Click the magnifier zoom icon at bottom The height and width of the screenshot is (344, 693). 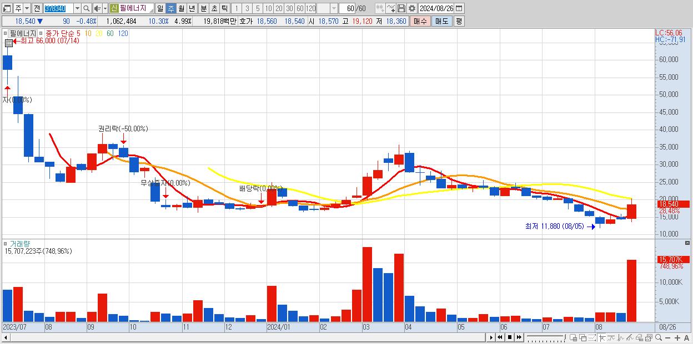tap(658, 337)
